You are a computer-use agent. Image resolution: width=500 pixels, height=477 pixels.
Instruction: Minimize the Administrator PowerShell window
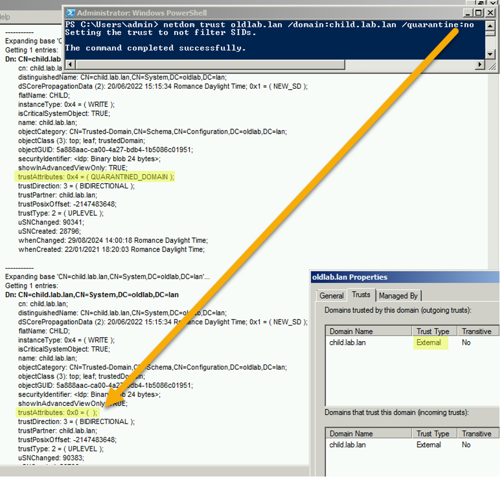coord(469,12)
